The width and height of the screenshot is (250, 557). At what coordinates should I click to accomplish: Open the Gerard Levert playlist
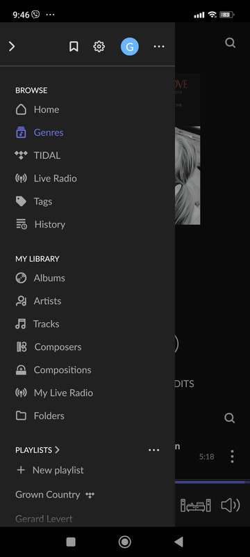click(x=44, y=519)
